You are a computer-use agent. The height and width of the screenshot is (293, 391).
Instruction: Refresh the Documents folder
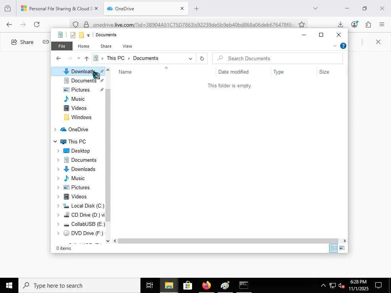click(202, 58)
